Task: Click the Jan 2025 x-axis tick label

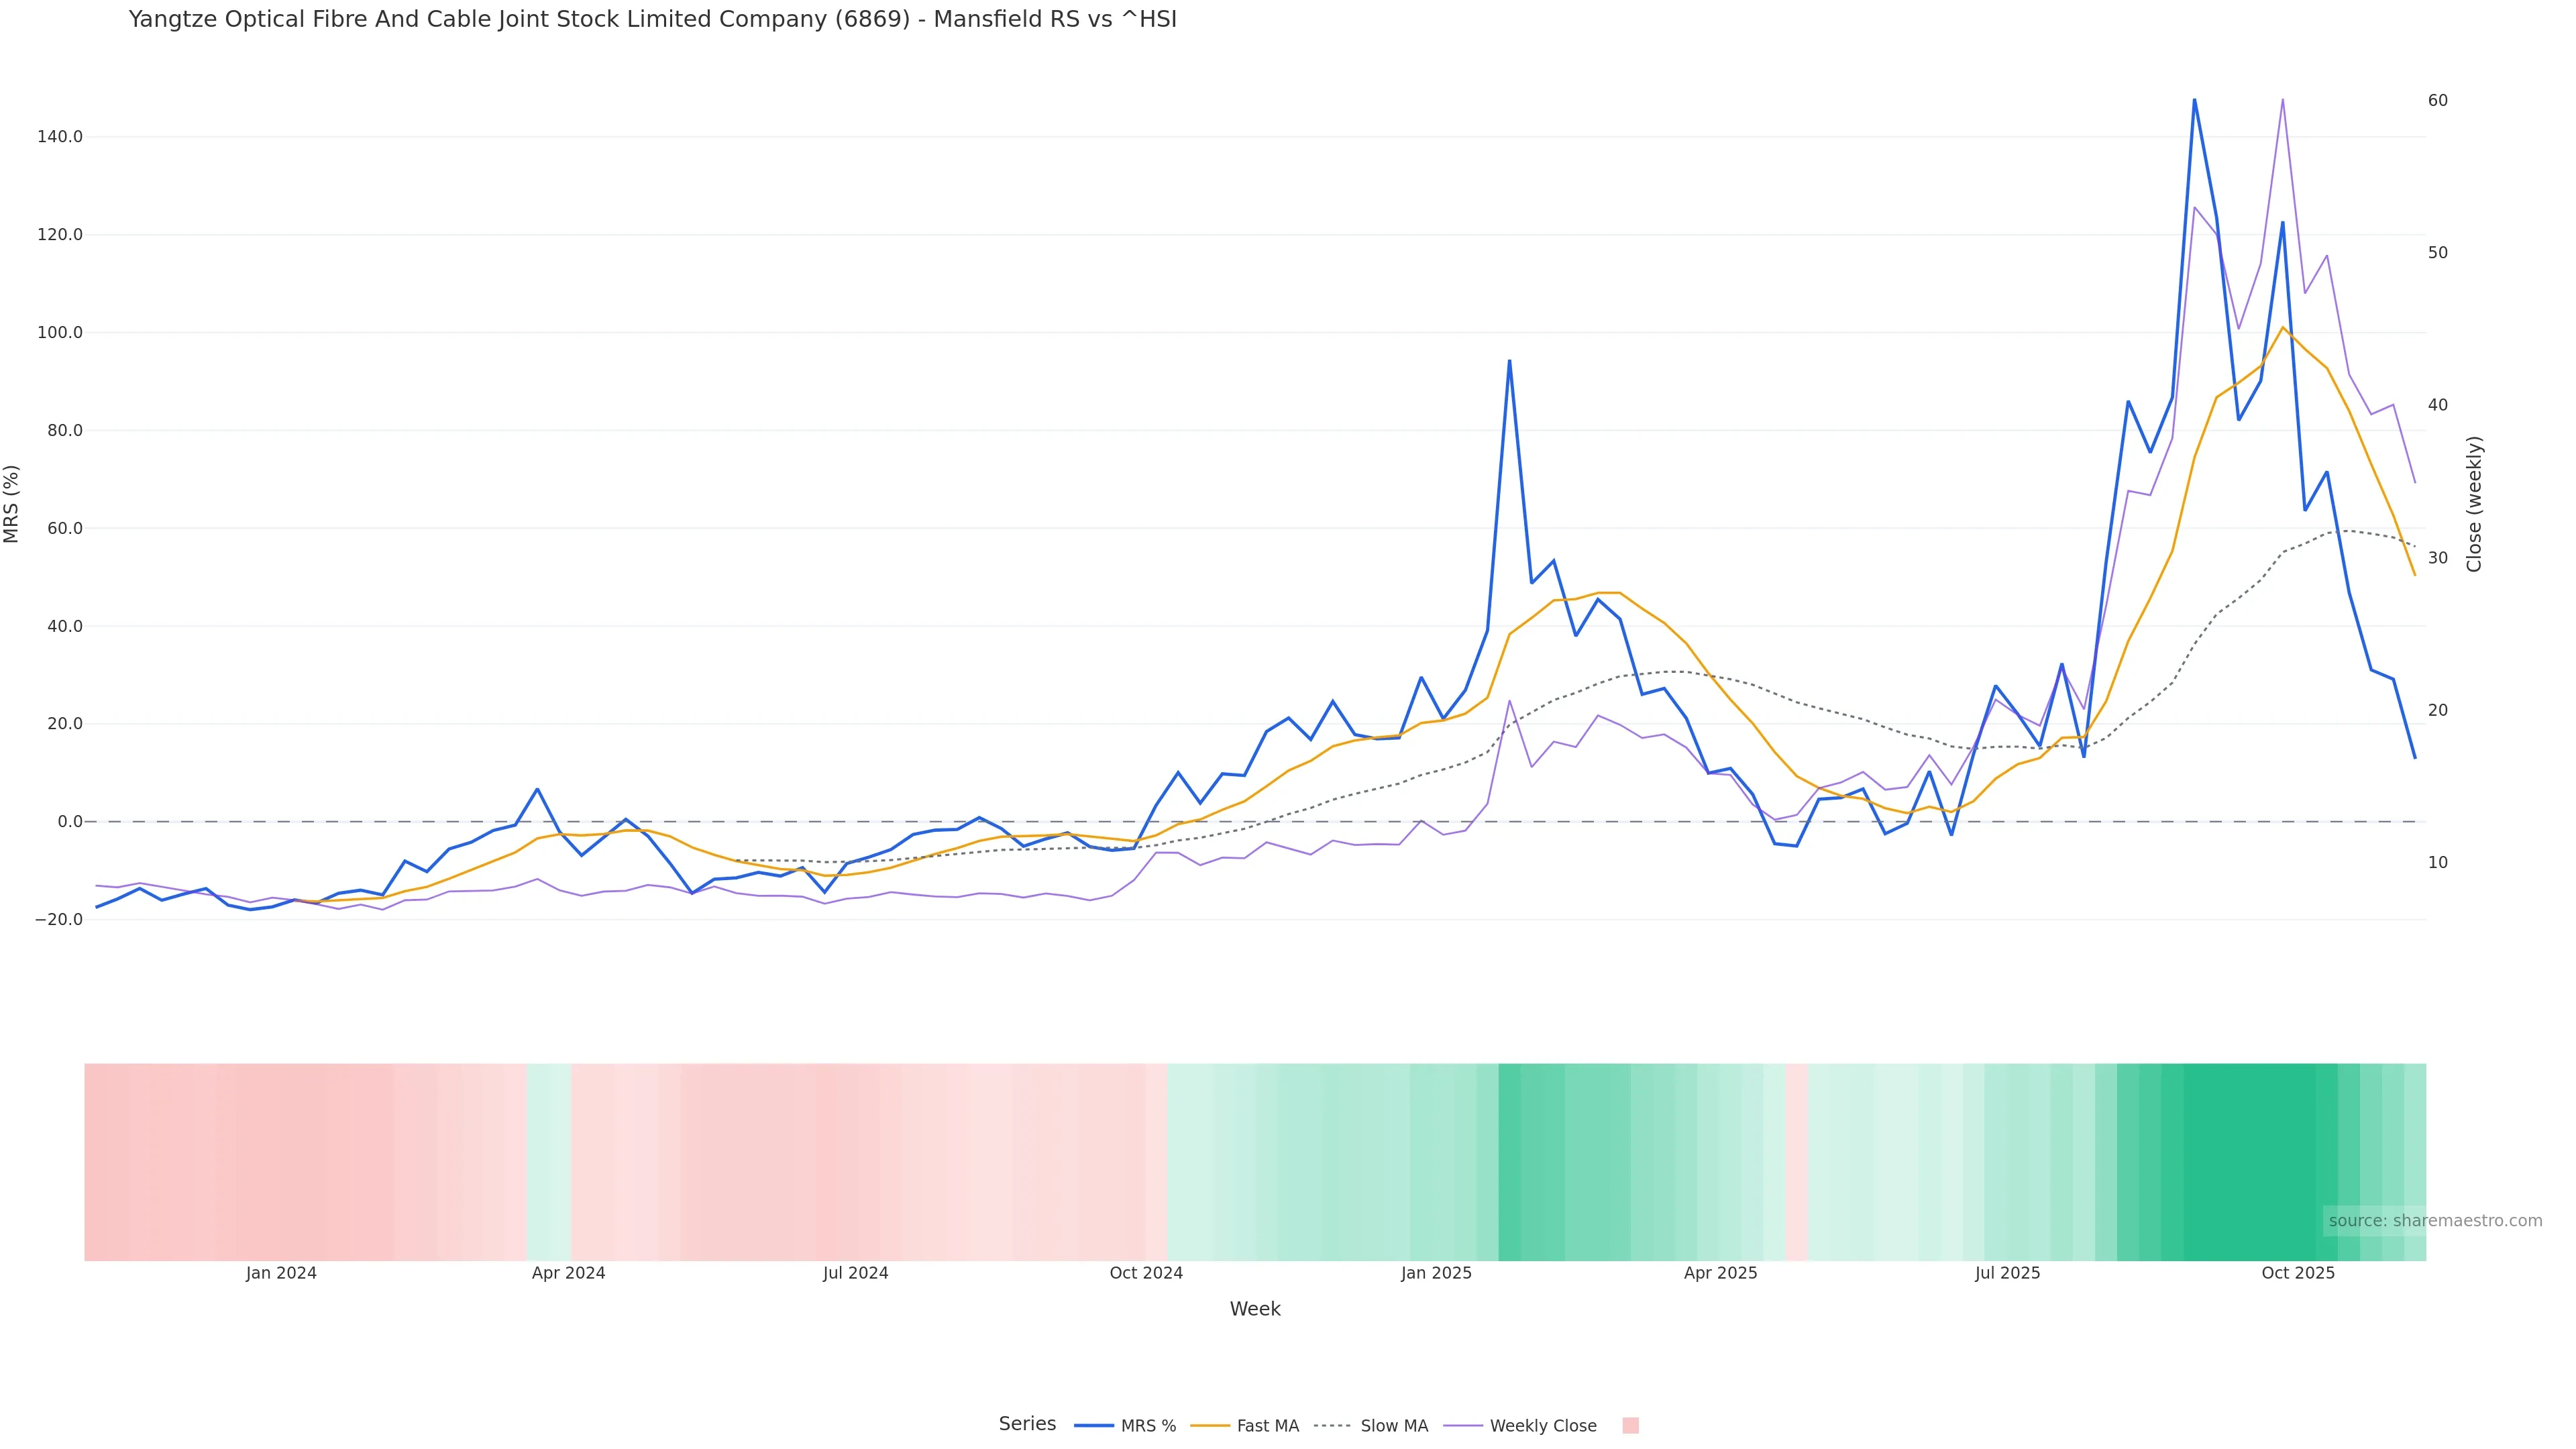Action: tap(1436, 1273)
